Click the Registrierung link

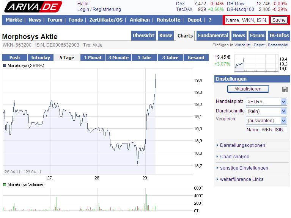point(107,9)
